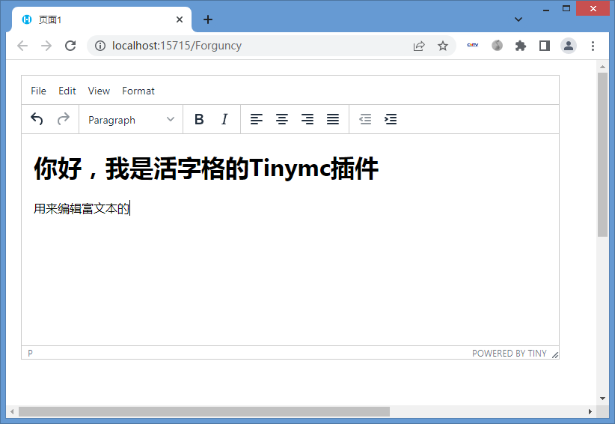Screen dimensions: 615x424
Task: Open a new browser tab
Action: (208, 19)
